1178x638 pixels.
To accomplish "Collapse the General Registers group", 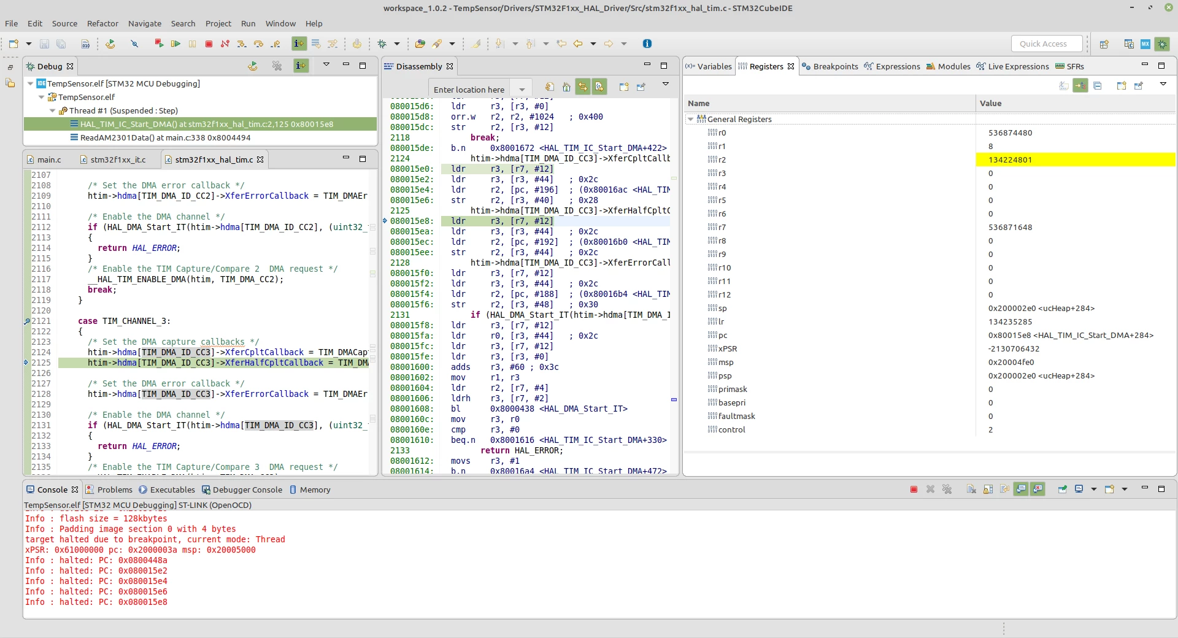I will pyautogui.click(x=691, y=119).
